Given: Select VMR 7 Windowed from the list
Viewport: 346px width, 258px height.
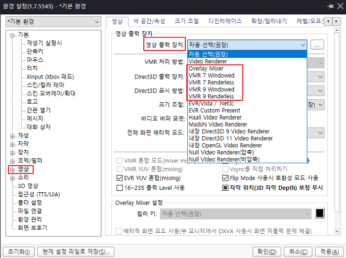Looking at the screenshot, I should point(247,76).
